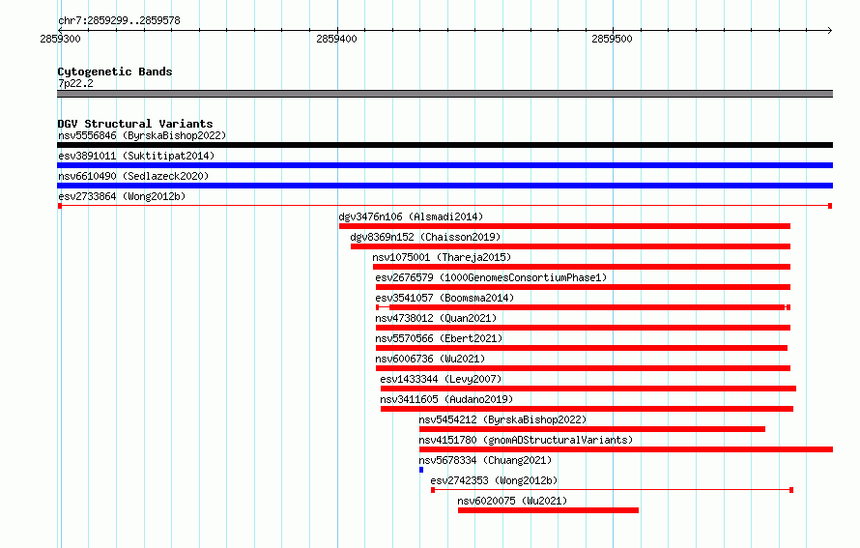Click the red bar under nsv5454212
860x548 pixels.
[592, 429]
